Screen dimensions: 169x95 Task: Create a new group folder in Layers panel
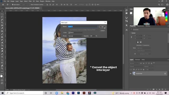[x=159, y=89]
